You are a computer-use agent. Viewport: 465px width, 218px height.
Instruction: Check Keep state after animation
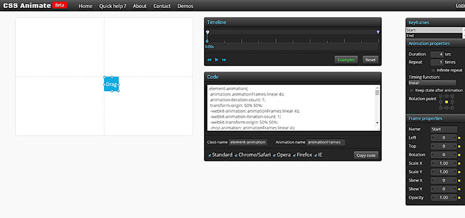412,90
